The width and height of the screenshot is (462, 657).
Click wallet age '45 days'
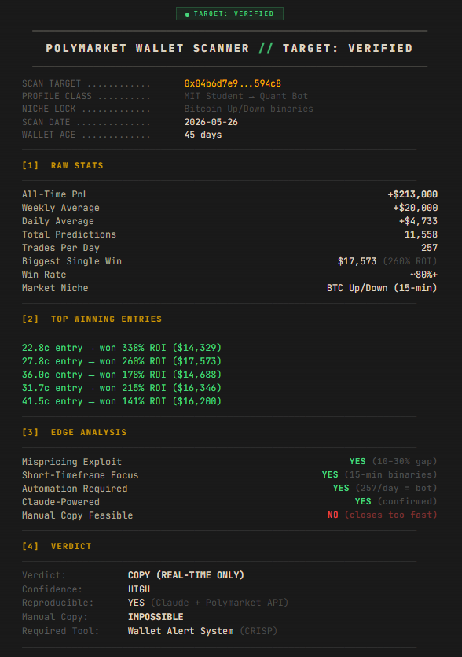pyautogui.click(x=203, y=135)
